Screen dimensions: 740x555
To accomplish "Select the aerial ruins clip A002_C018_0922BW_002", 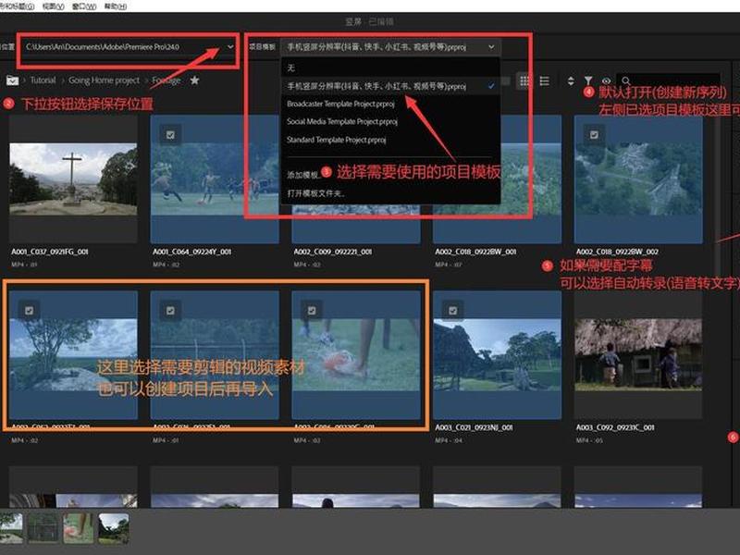I will (x=638, y=179).
